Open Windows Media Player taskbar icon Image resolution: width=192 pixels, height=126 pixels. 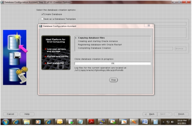point(38,122)
